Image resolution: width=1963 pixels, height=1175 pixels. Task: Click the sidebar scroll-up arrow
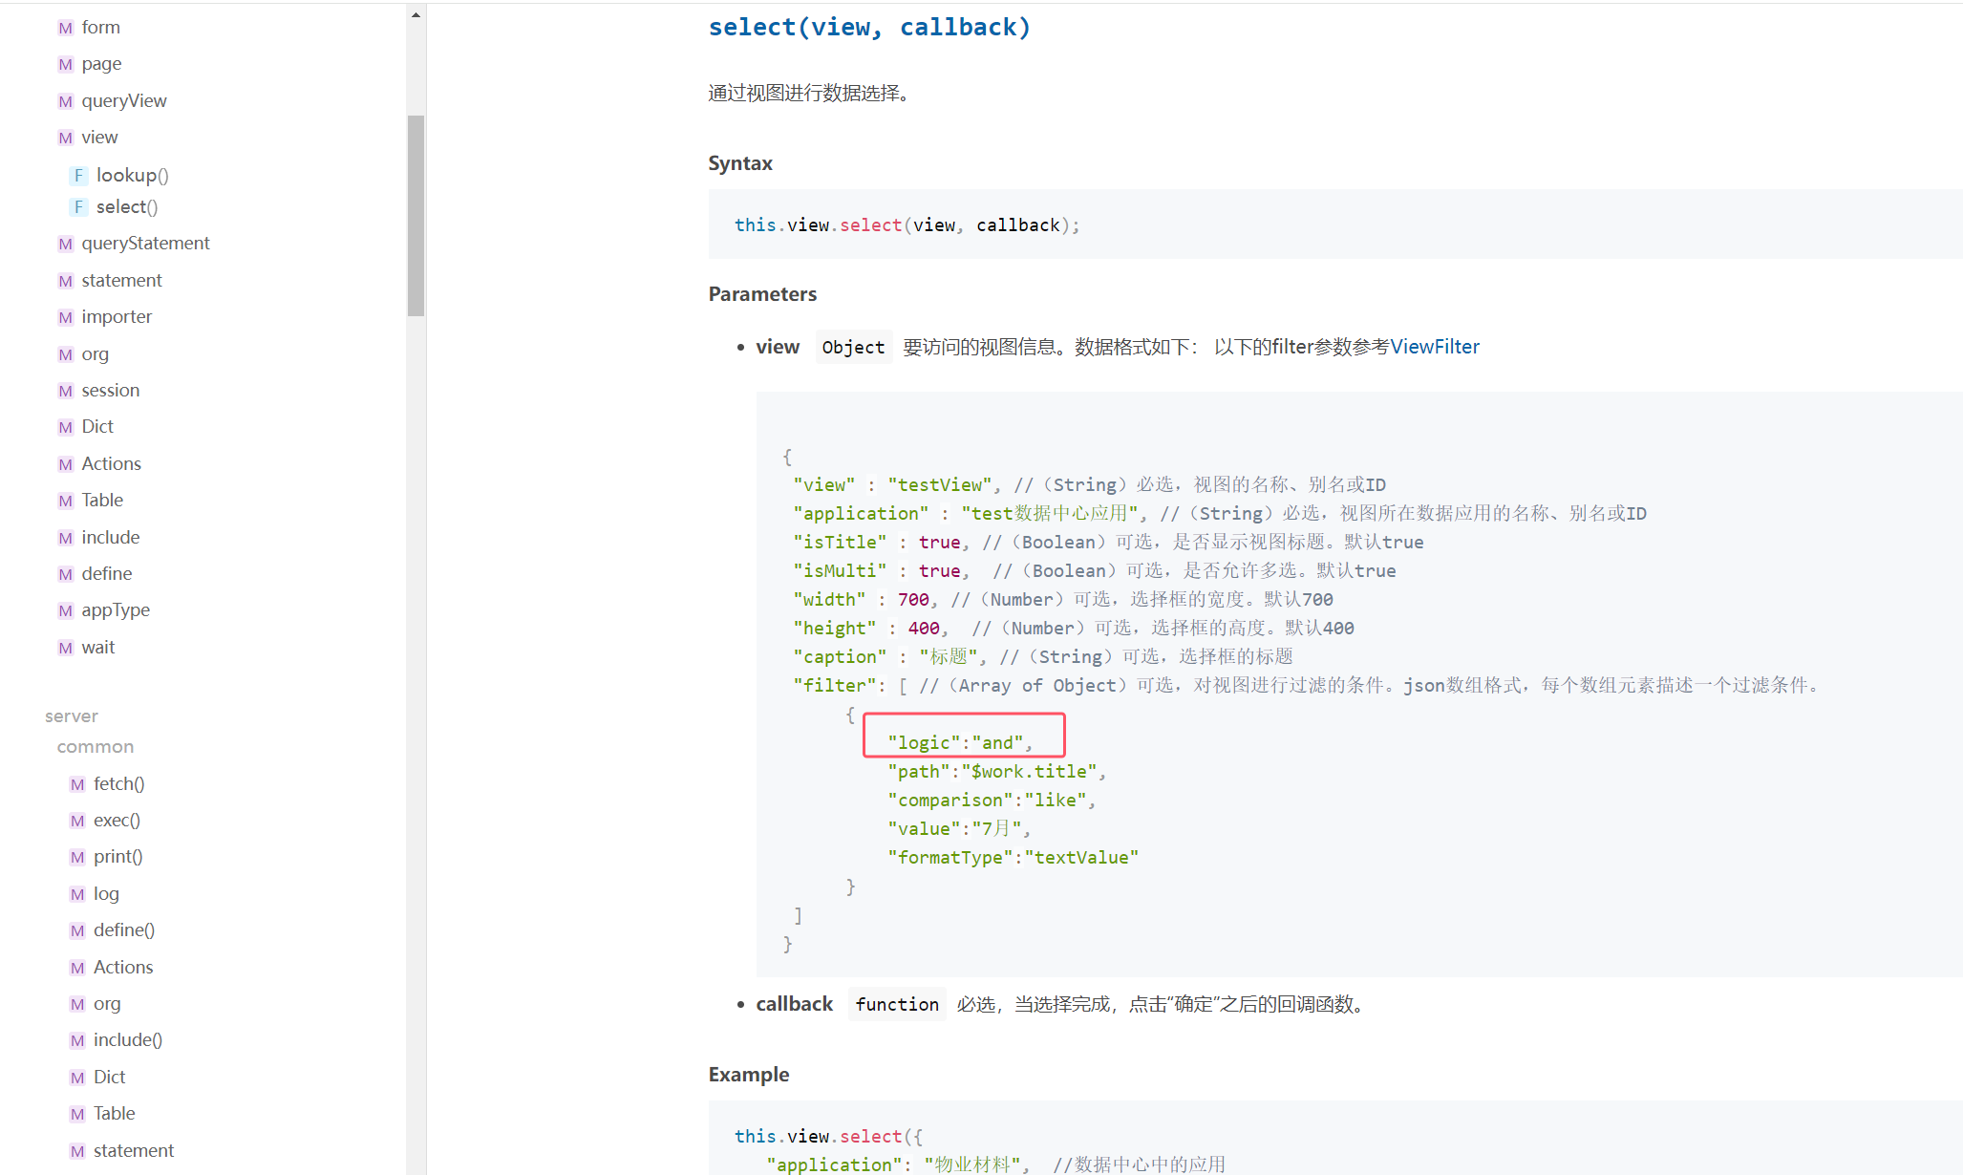pos(416,14)
